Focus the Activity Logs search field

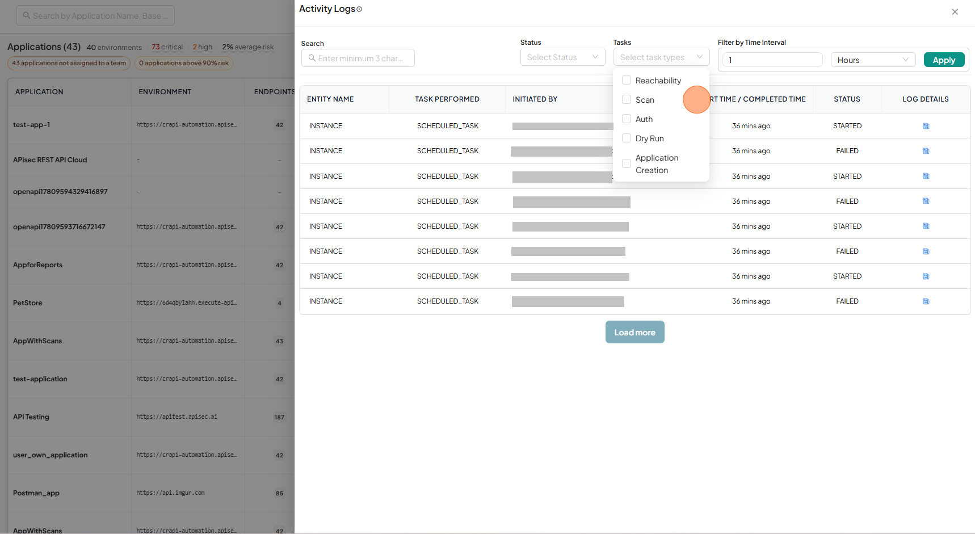click(x=358, y=58)
